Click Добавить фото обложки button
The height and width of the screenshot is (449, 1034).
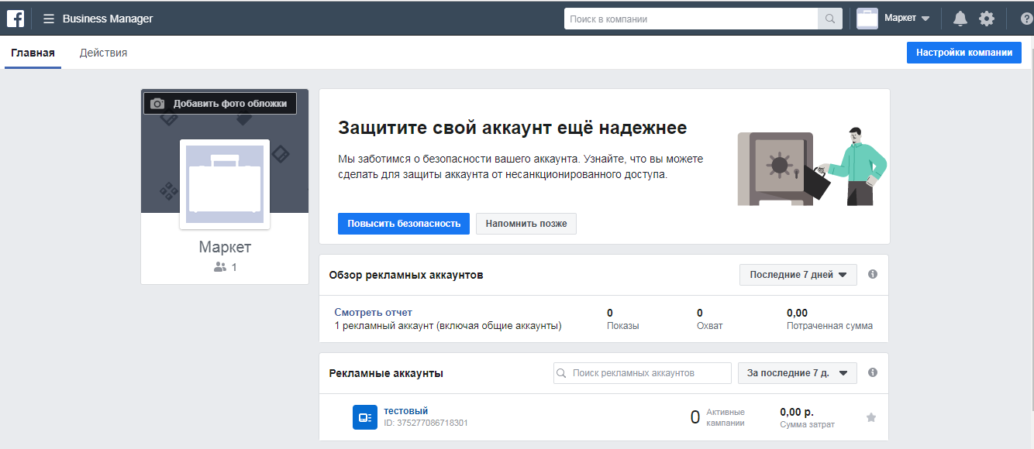click(220, 104)
